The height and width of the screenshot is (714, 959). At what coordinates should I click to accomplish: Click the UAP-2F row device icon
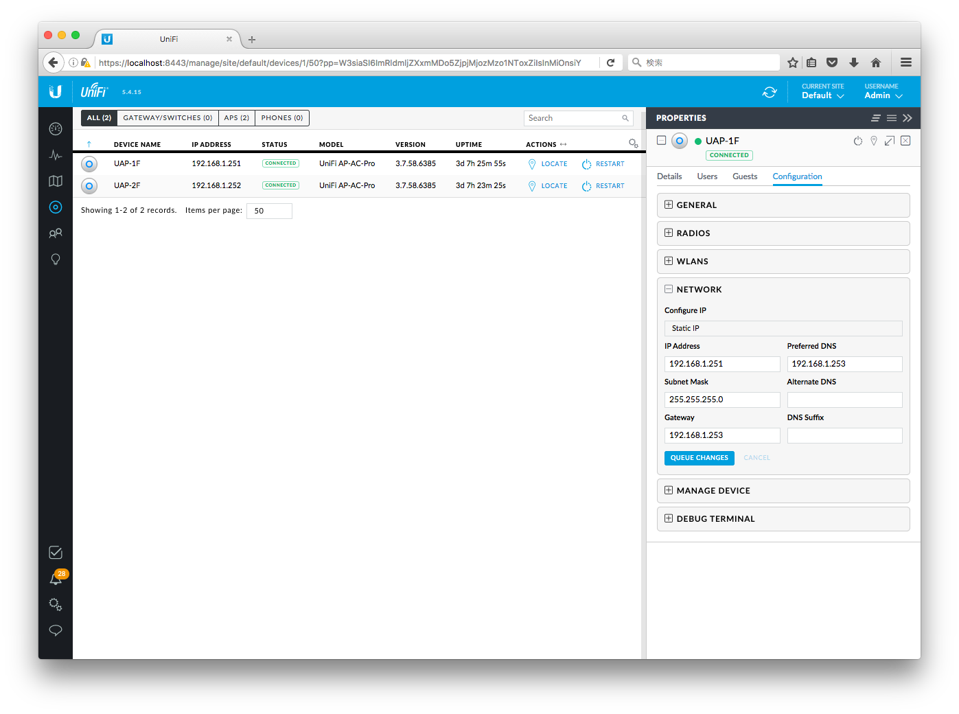[x=89, y=186]
